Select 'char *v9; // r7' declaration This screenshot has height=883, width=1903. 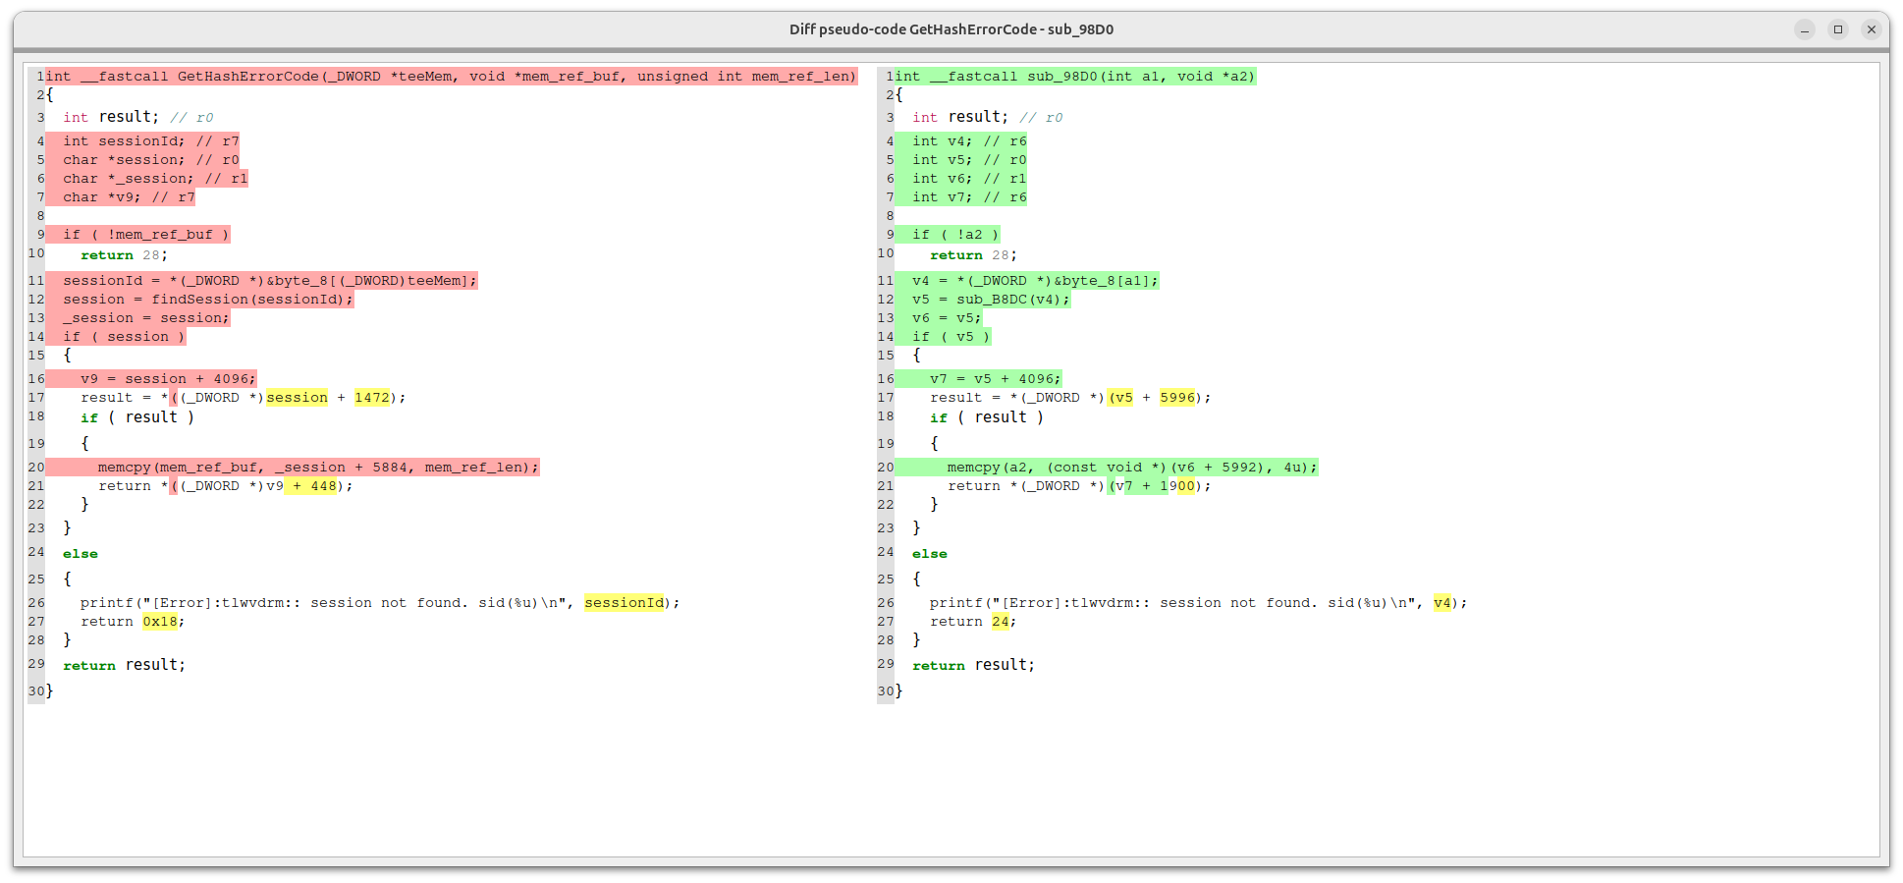(x=129, y=197)
